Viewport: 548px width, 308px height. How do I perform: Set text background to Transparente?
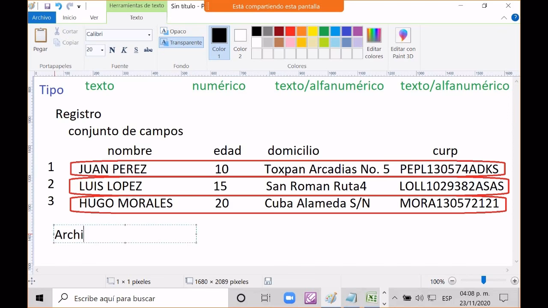[x=181, y=42]
